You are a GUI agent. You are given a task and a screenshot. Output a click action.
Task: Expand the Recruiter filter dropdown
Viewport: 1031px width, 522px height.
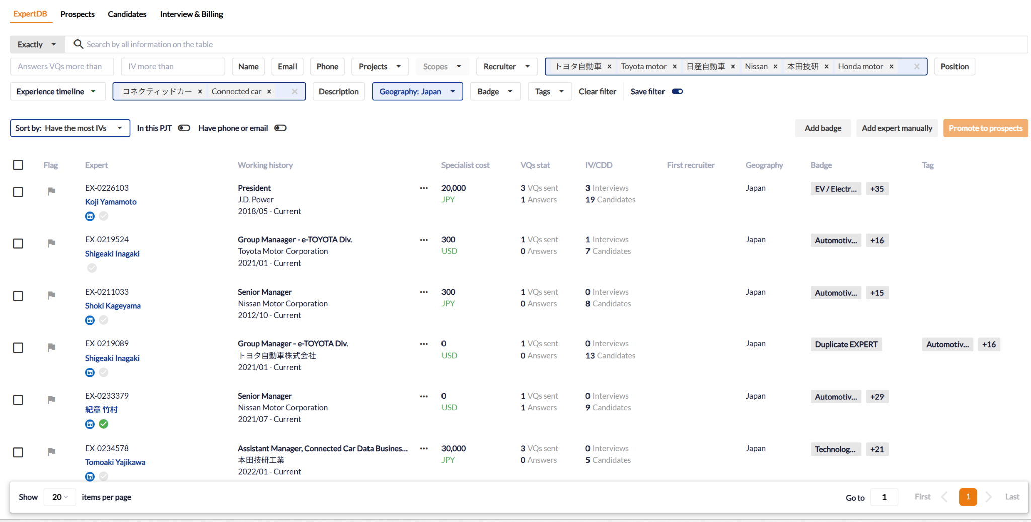click(507, 67)
